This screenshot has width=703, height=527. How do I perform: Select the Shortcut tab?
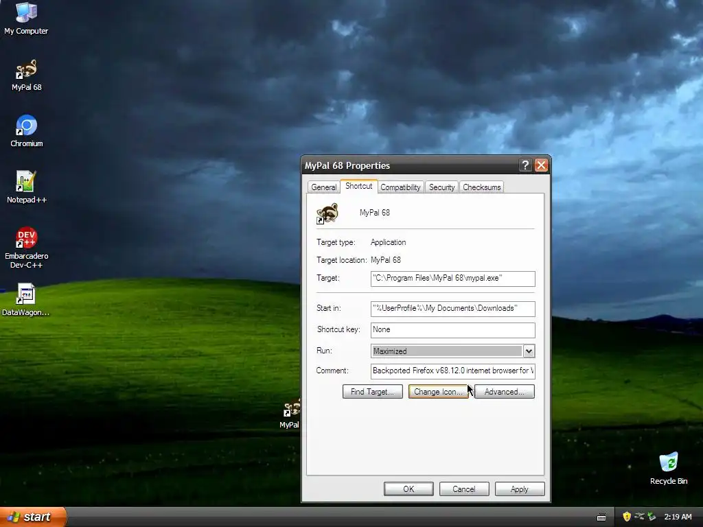[x=358, y=186]
